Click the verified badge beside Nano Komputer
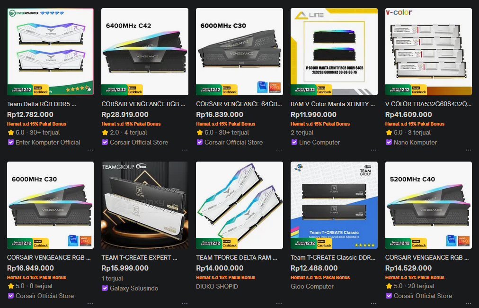The width and height of the screenshot is (479, 308). pyautogui.click(x=389, y=142)
